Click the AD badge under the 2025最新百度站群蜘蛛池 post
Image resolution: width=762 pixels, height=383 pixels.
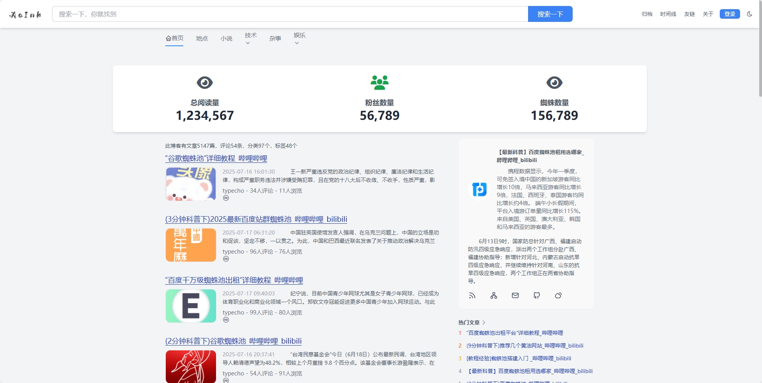pyautogui.click(x=226, y=259)
